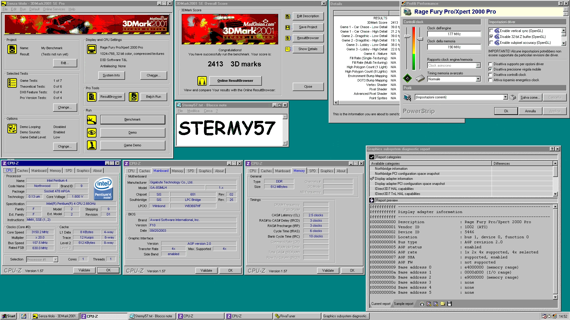The width and height of the screenshot is (570, 320).
Task: Click the Selected Tests checklist icon
Action: [12, 83]
